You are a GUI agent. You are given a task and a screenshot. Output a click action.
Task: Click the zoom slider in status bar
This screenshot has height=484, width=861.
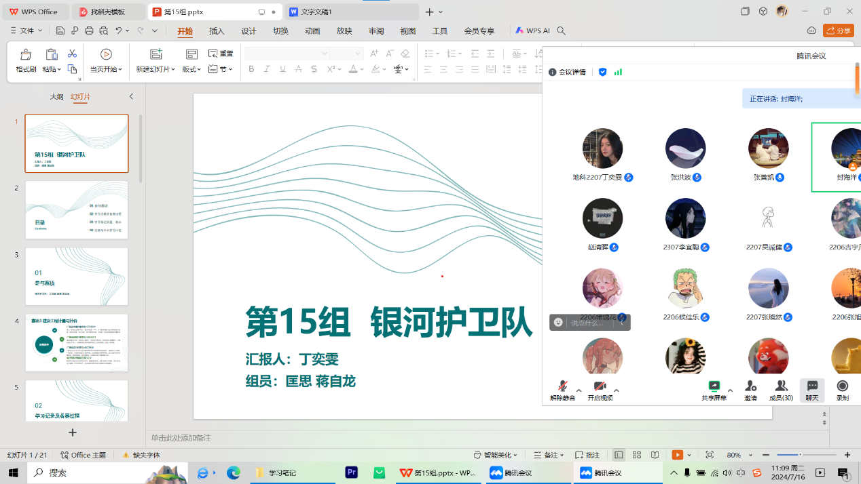(x=807, y=455)
